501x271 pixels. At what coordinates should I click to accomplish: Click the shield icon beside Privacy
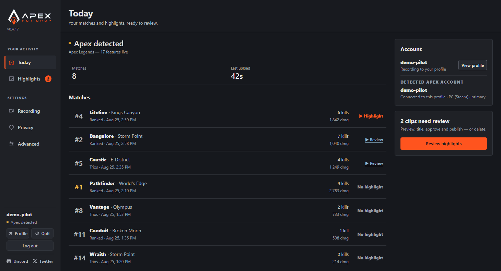12,127
